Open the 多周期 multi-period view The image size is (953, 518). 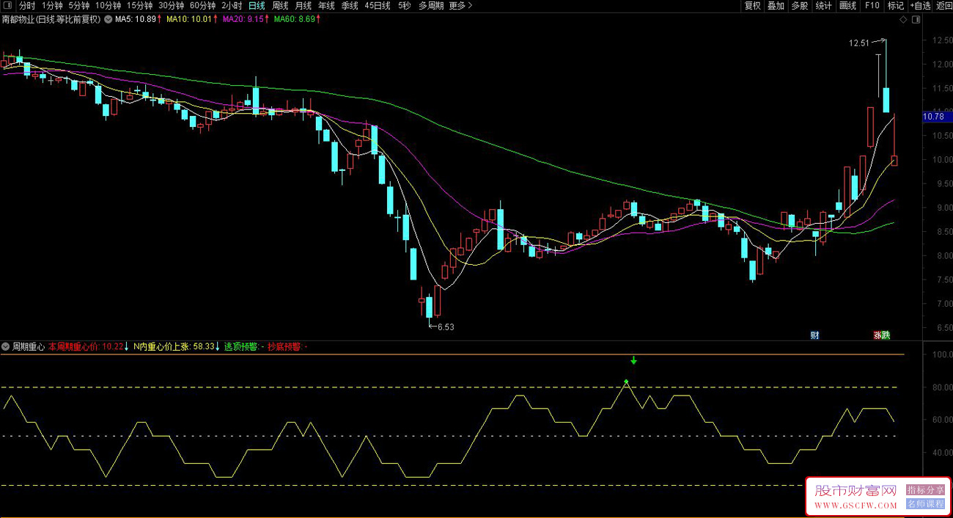click(x=431, y=6)
